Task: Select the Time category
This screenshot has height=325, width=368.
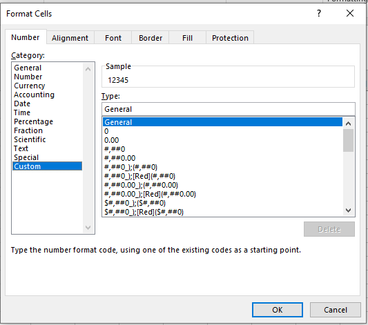Action: tap(47, 112)
